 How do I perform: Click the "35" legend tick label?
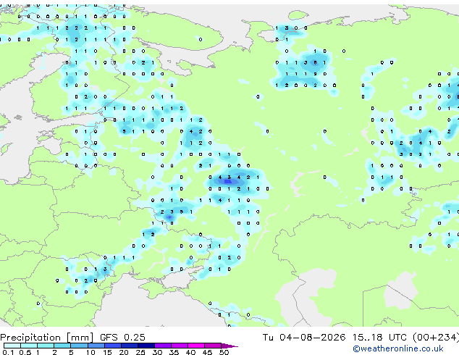pos(174,352)
